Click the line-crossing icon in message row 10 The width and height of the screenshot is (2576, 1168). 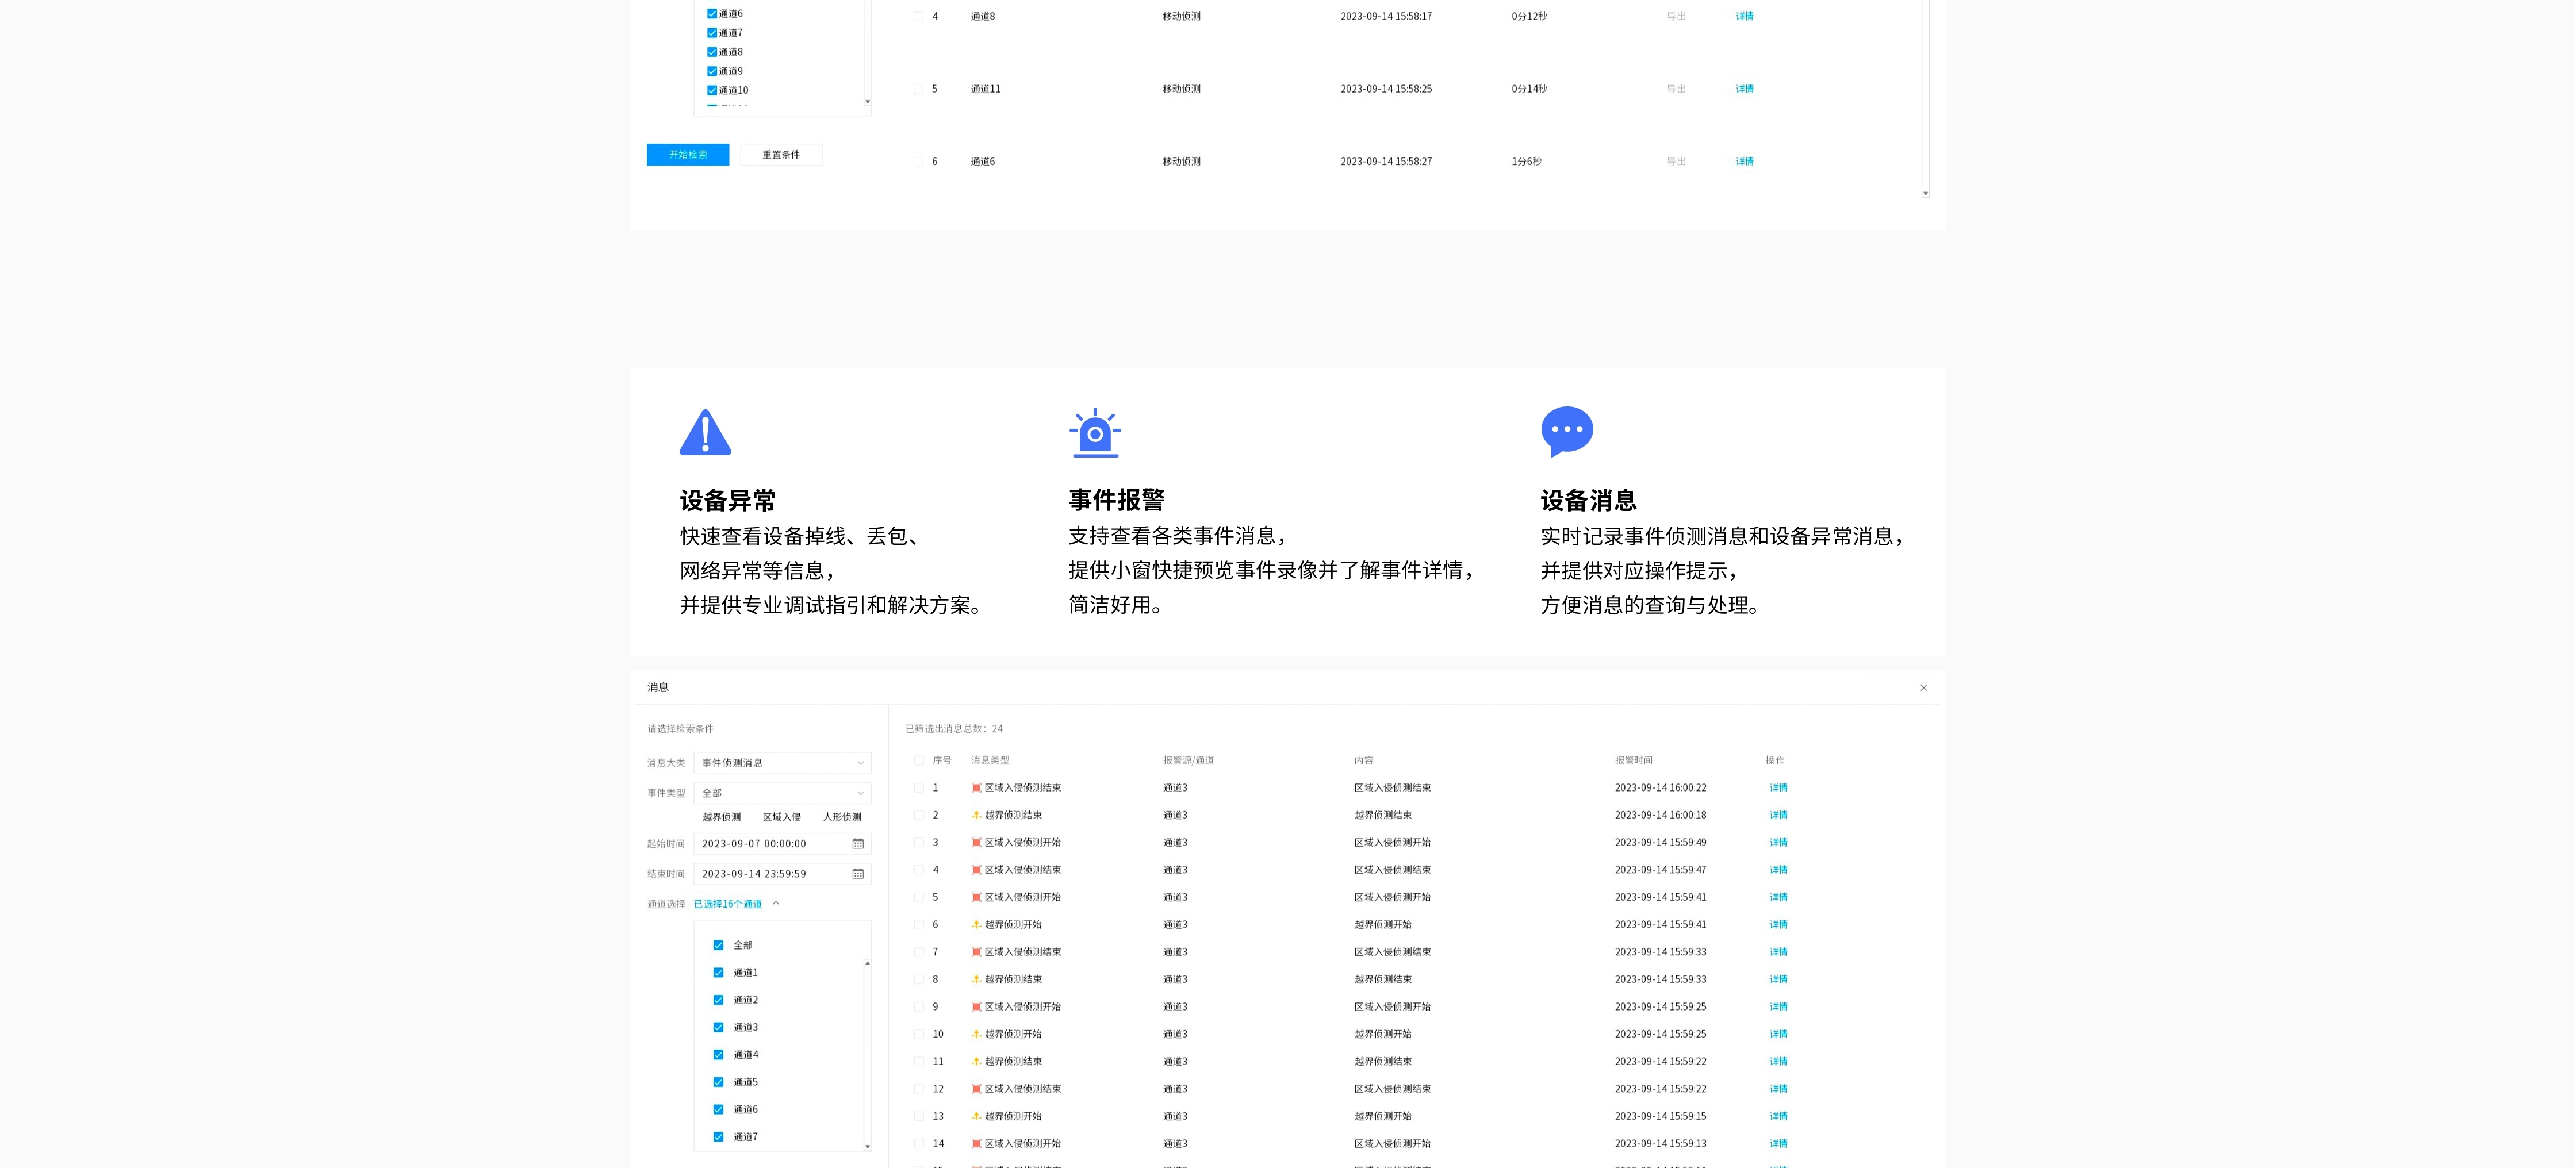[976, 1034]
